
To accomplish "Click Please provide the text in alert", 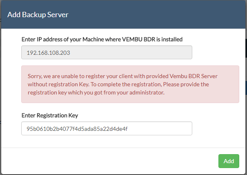I will coord(186,84).
